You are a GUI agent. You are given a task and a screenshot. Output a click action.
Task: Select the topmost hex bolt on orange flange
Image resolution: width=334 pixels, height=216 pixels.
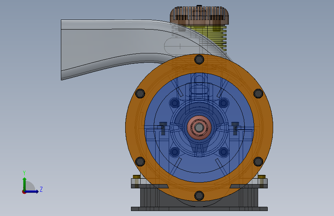pos(199,60)
